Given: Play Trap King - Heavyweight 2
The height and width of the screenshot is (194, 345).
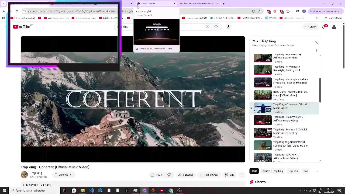Looking at the screenshot, I should (284, 120).
